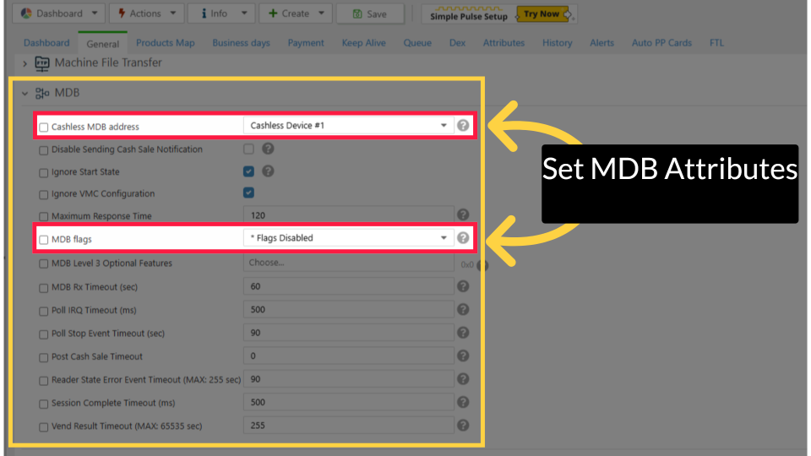Uncheck the Ignore VMC Configuration value checkbox

pyautogui.click(x=249, y=193)
